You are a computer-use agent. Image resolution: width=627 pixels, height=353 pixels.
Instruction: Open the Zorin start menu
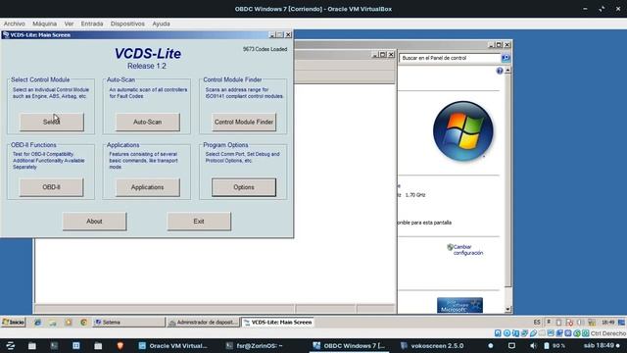11,346
